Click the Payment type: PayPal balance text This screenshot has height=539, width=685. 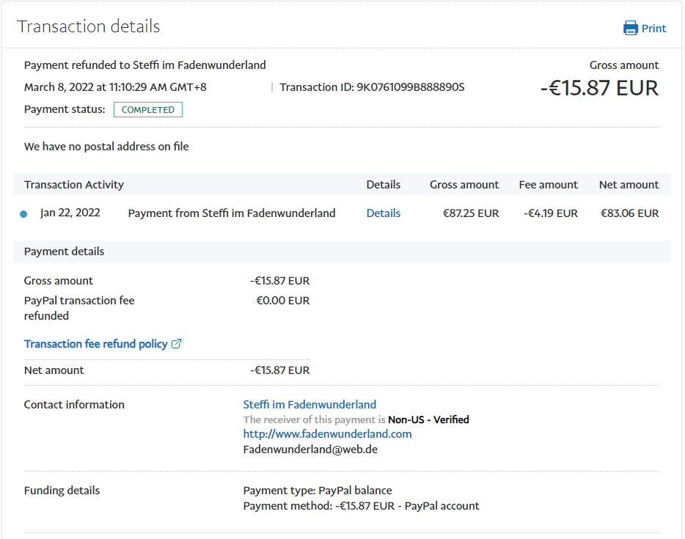click(318, 491)
